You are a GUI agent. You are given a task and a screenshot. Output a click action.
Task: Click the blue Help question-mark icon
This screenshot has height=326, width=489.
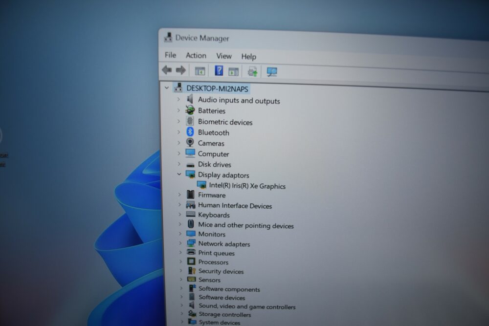coord(219,71)
